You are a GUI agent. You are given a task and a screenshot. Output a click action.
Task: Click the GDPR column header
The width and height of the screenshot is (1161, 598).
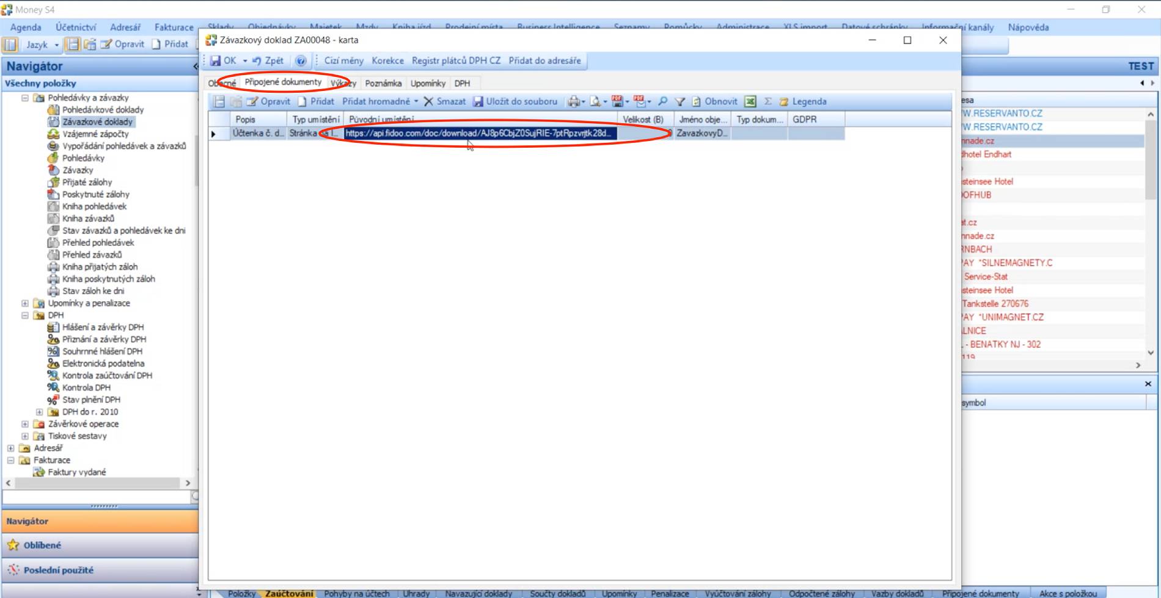[816, 119]
